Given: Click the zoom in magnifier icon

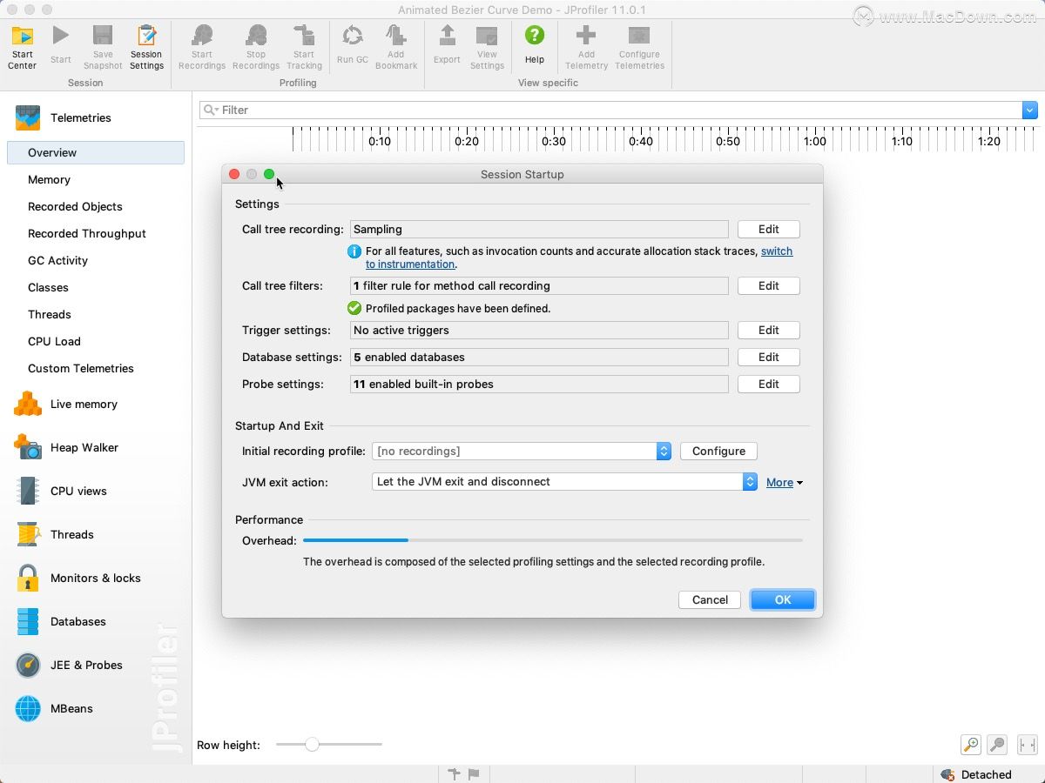Looking at the screenshot, I should point(970,745).
